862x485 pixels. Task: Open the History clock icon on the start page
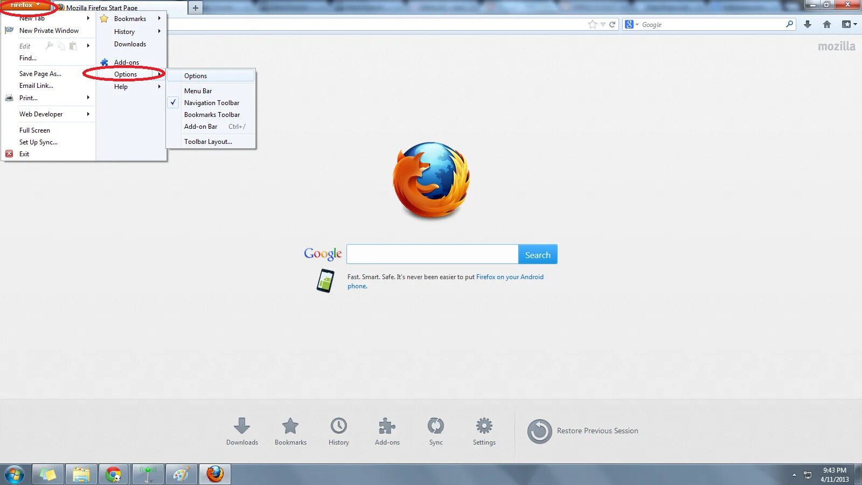pyautogui.click(x=339, y=426)
